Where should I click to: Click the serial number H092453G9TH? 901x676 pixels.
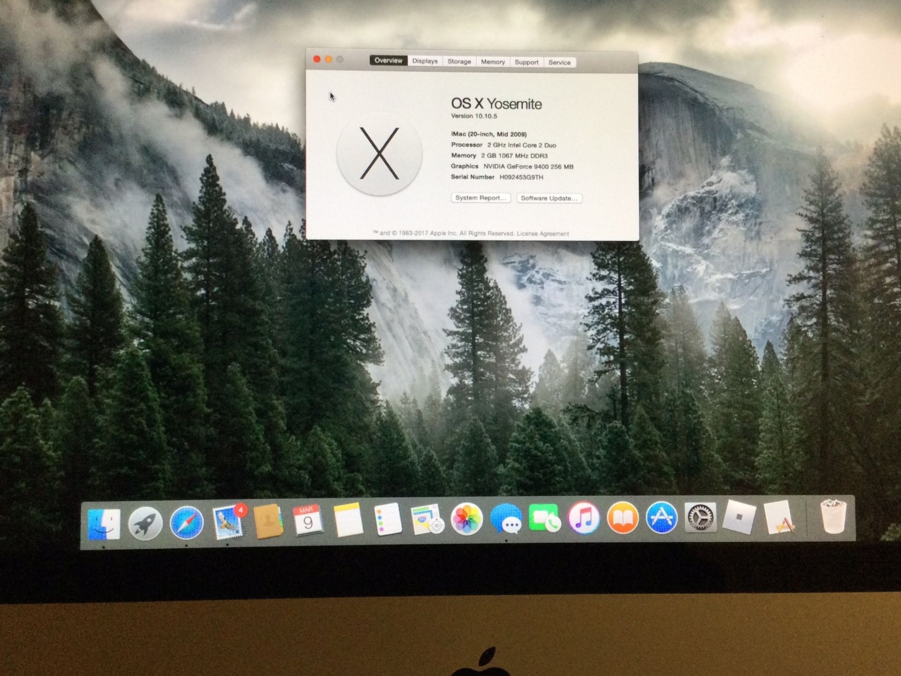click(521, 177)
